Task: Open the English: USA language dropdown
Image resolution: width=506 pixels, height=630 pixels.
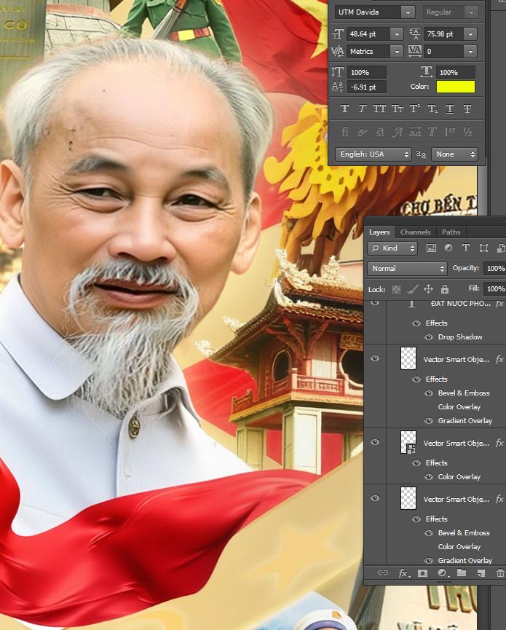Action: pos(373,154)
